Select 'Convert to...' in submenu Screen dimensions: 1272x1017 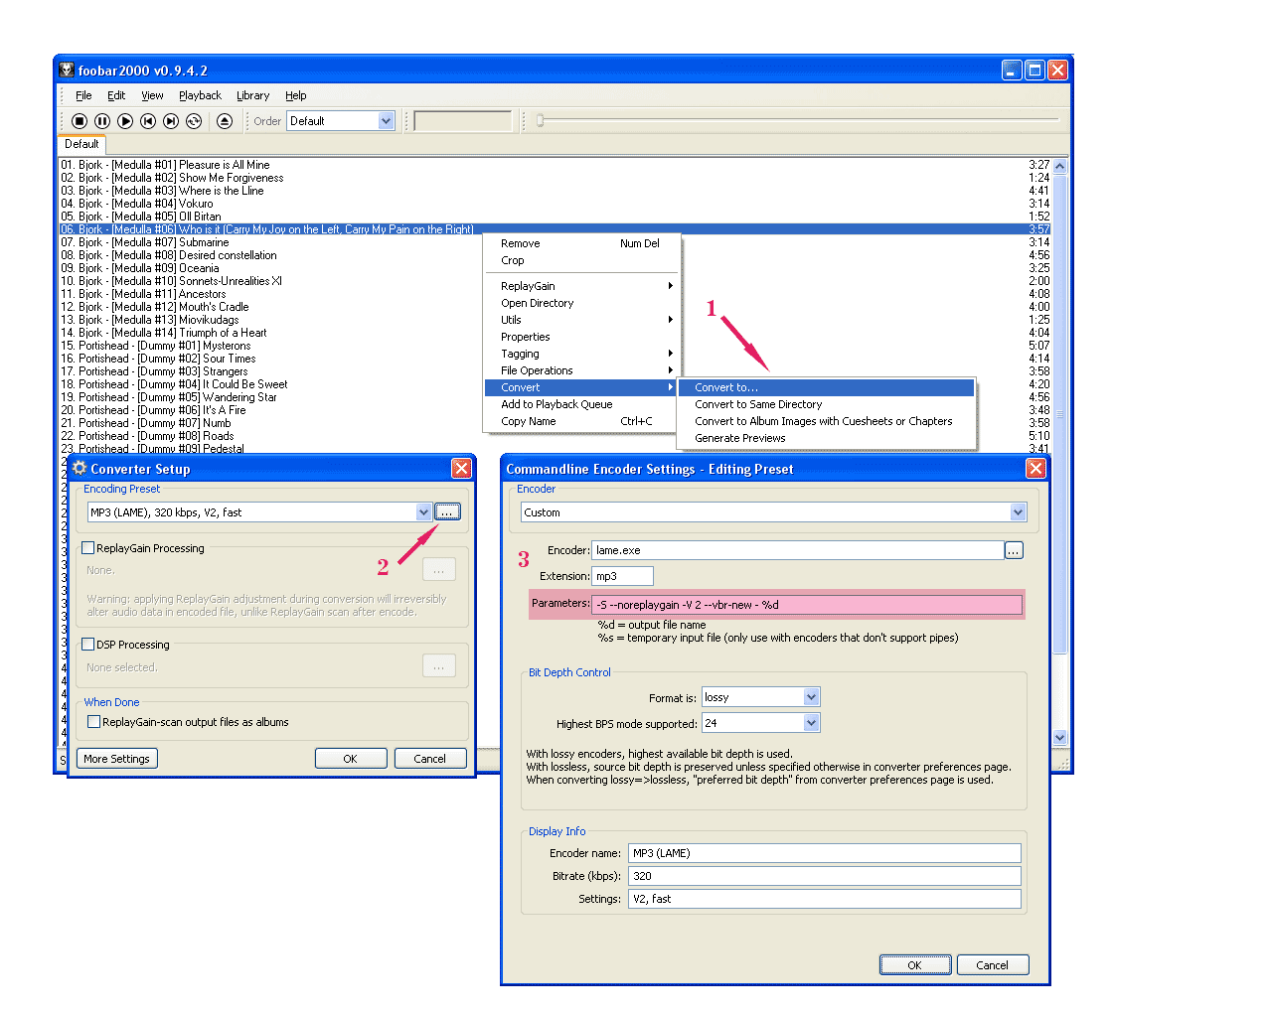tap(726, 387)
